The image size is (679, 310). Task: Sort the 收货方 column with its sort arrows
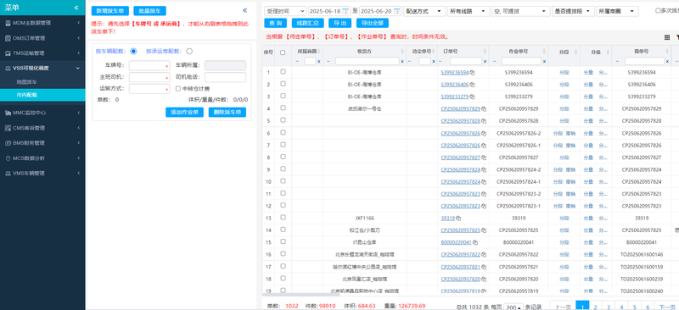(x=402, y=52)
